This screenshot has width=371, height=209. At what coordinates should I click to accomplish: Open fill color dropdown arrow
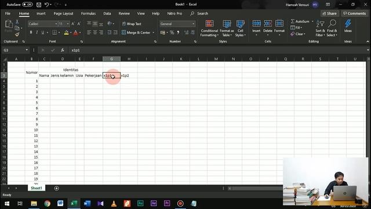[71, 33]
